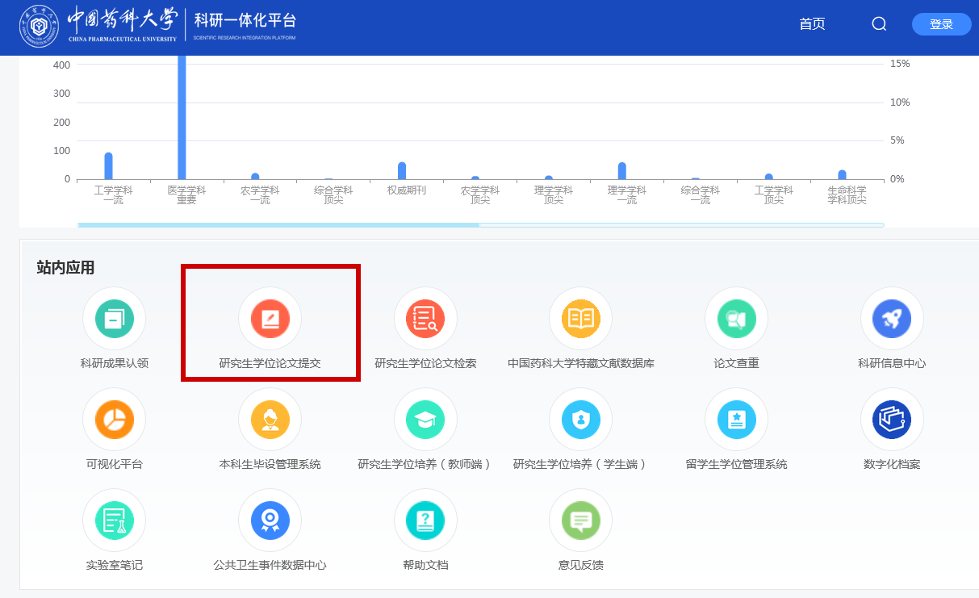Viewport: 979px width, 598px height.
Task: Open the 留学生学位管理系统 icon
Action: [736, 420]
